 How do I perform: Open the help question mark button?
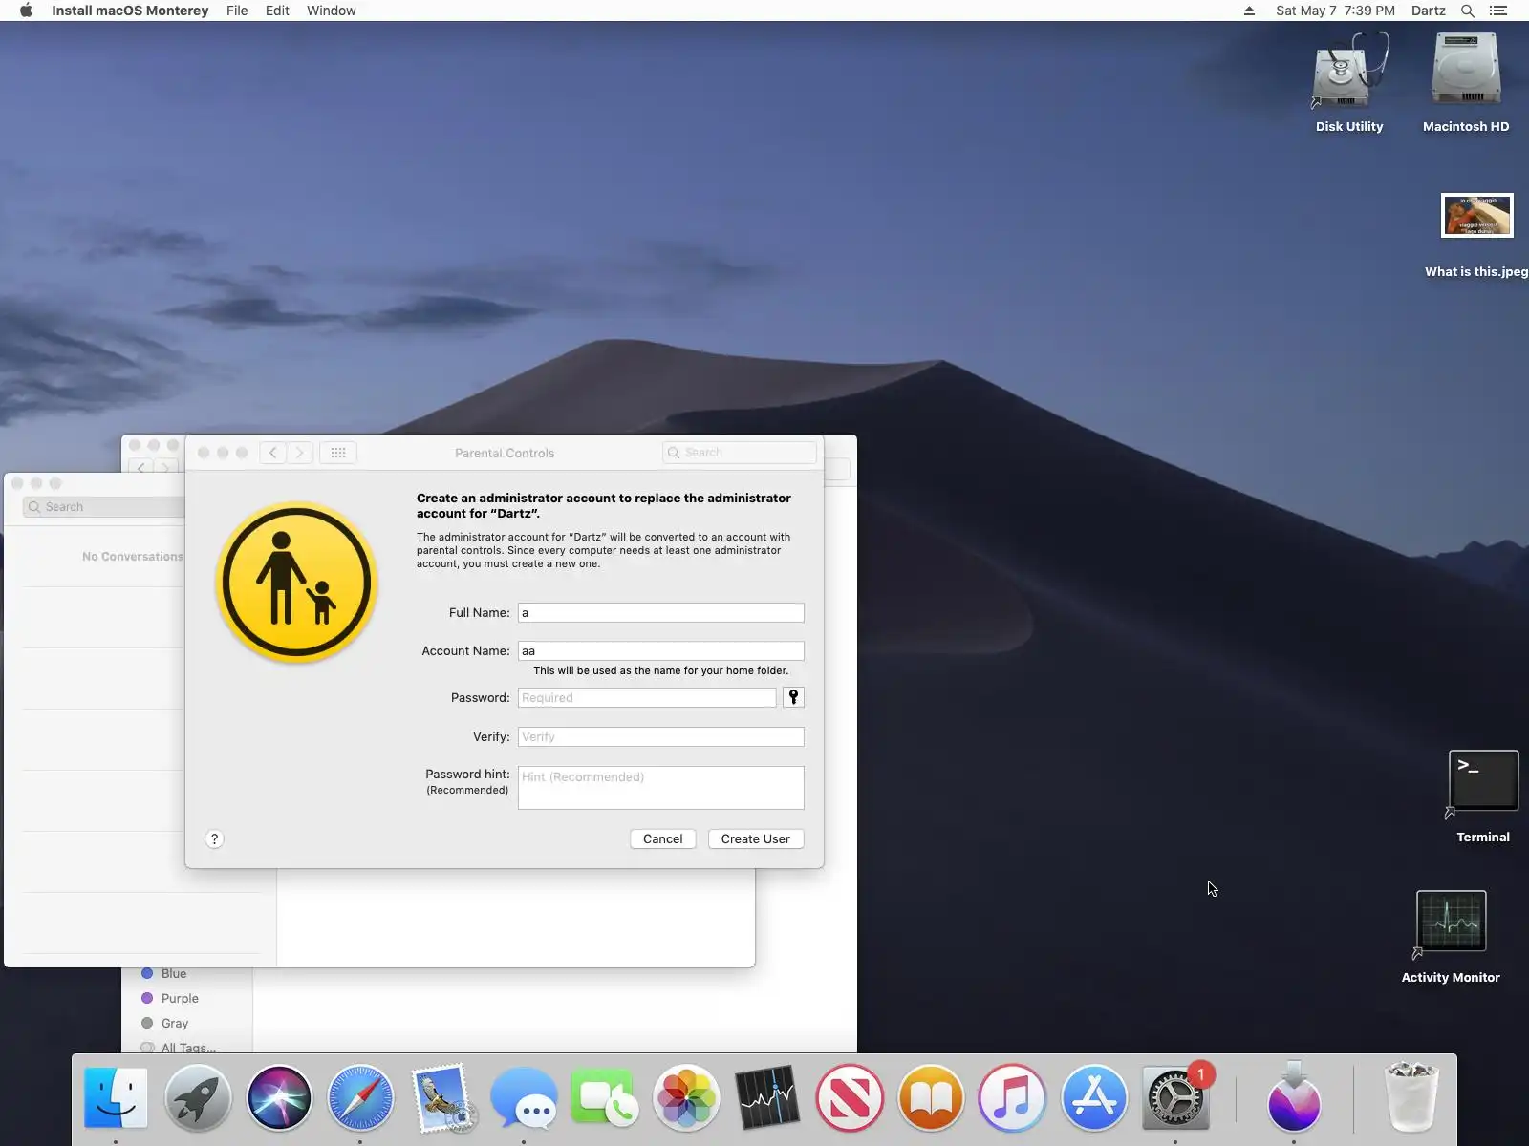(x=214, y=838)
